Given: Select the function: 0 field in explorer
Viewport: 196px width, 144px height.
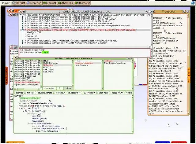Looking at the screenshot, I should point(33,39).
